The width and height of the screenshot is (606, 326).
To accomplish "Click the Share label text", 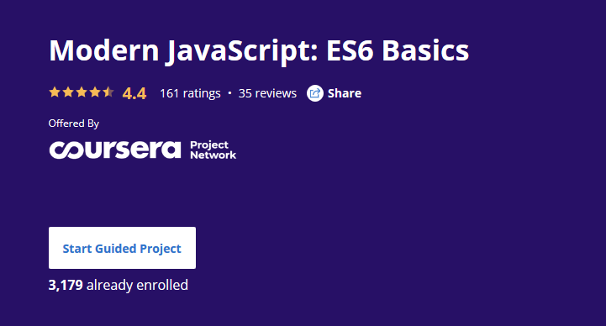I will tap(345, 93).
